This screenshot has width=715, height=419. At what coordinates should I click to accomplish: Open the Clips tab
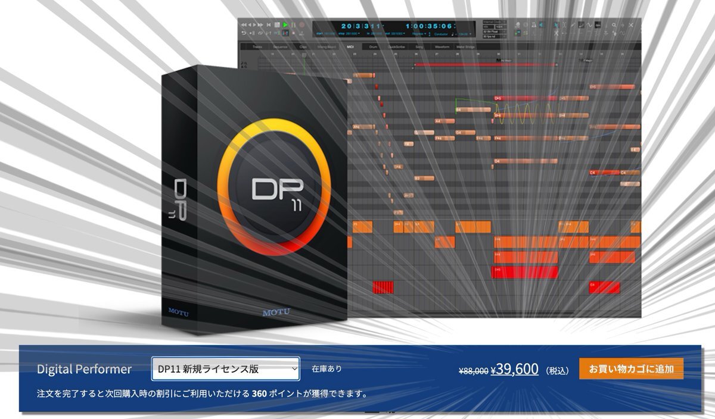tap(303, 46)
